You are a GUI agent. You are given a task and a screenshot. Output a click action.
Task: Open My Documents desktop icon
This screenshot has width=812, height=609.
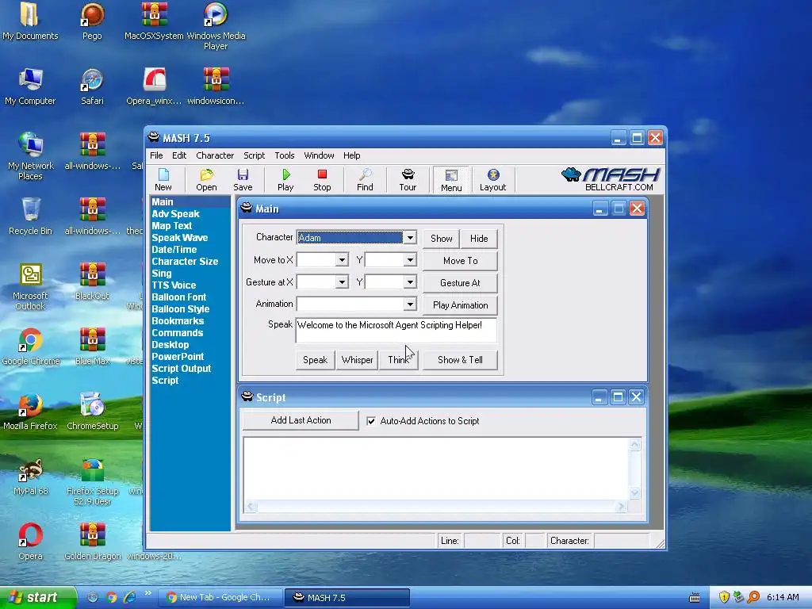(30, 21)
